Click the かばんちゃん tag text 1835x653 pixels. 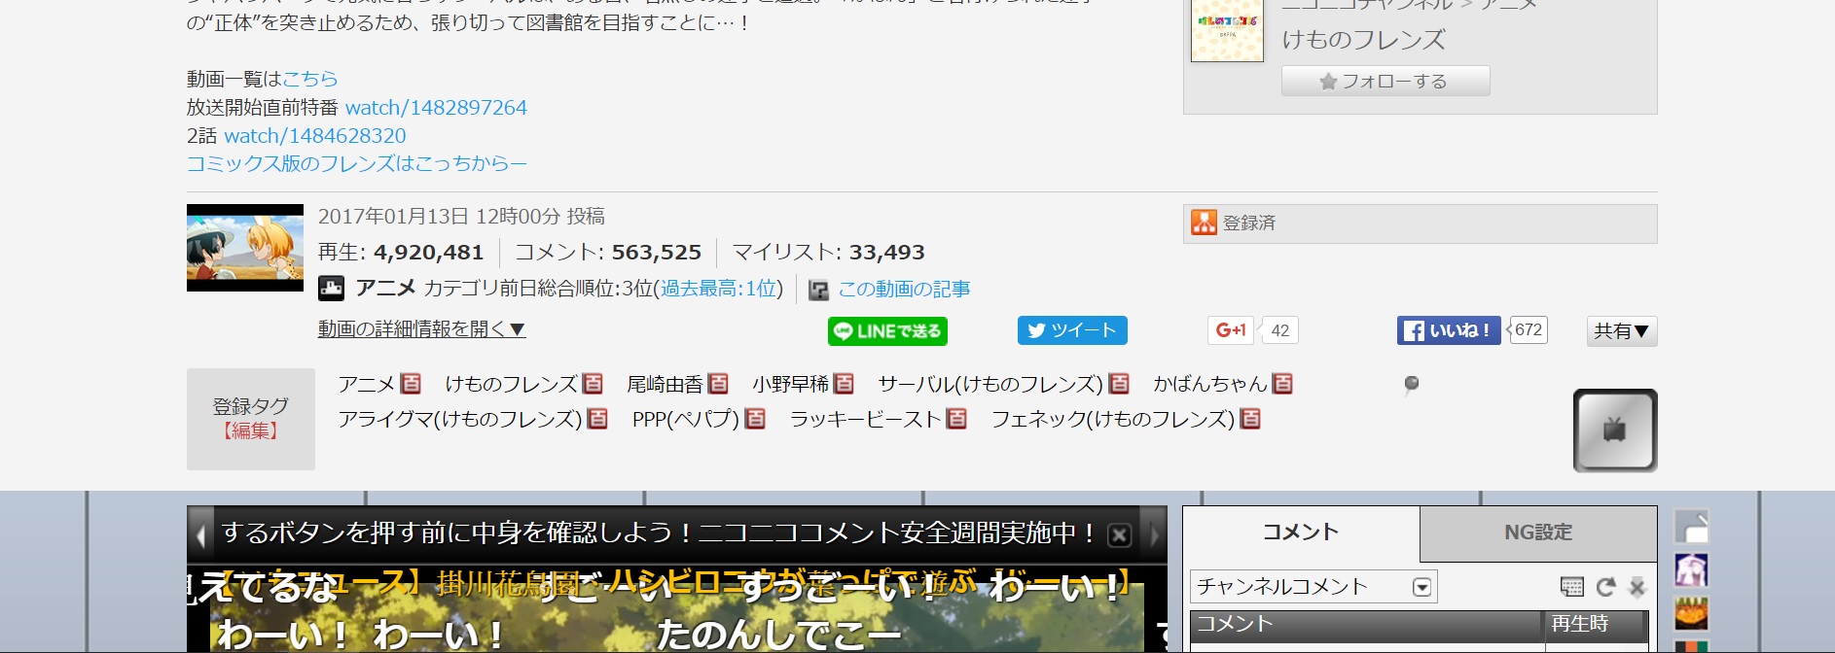click(1210, 384)
